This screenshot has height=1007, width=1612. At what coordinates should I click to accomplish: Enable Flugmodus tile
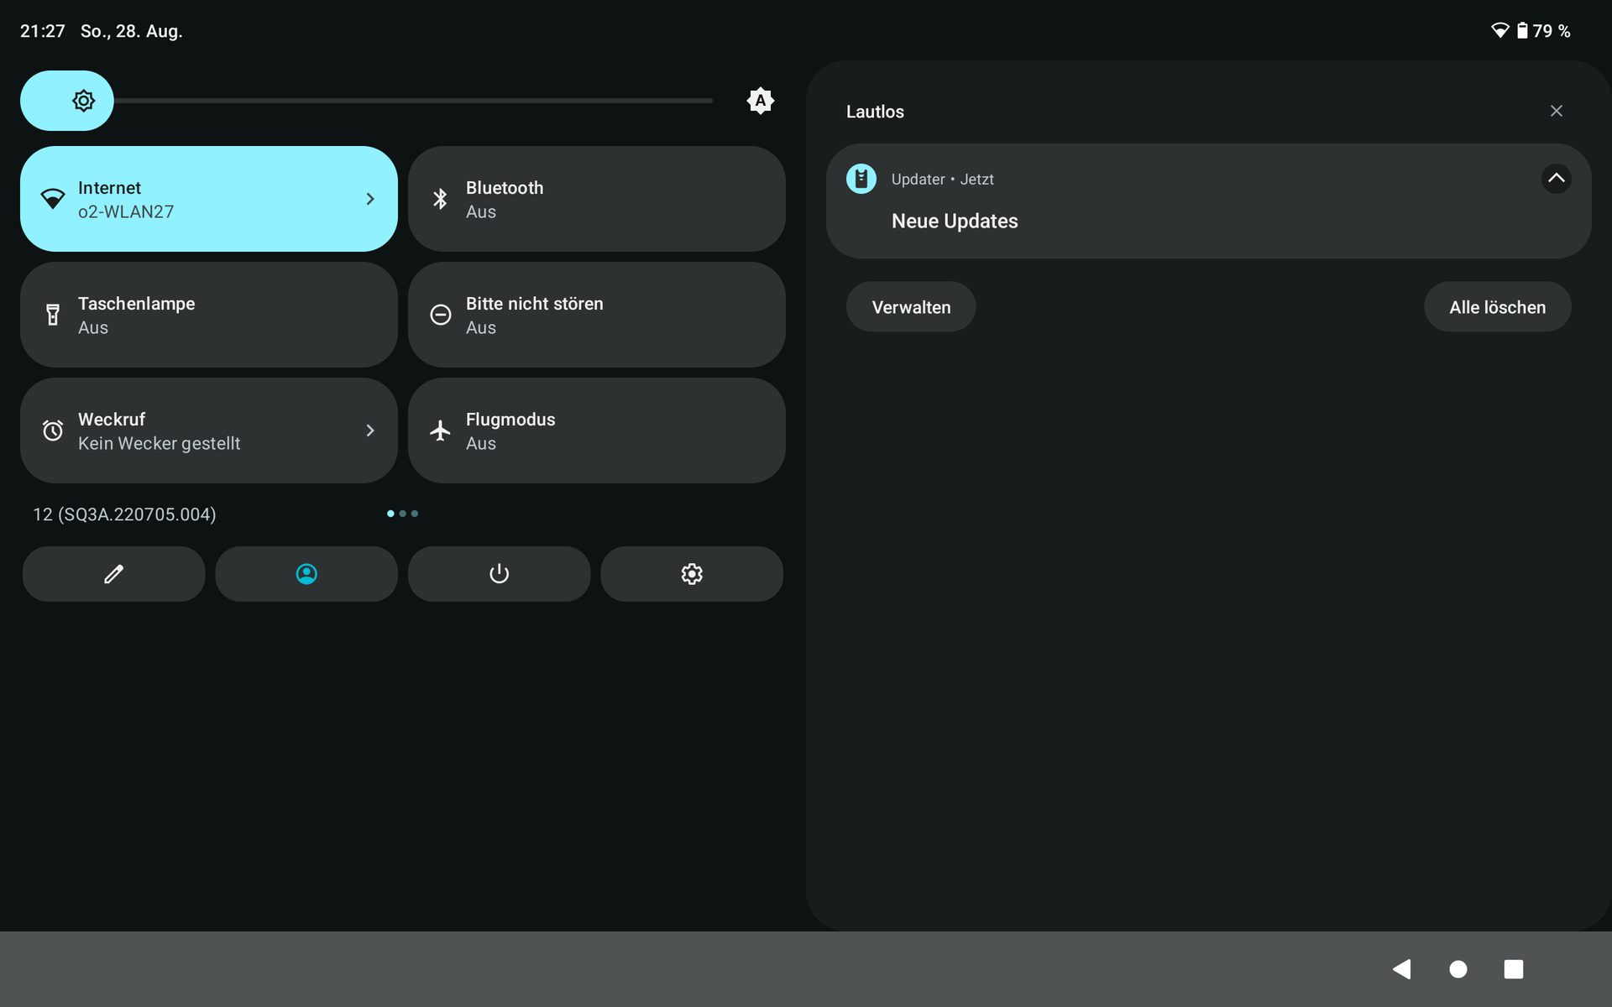(x=596, y=430)
